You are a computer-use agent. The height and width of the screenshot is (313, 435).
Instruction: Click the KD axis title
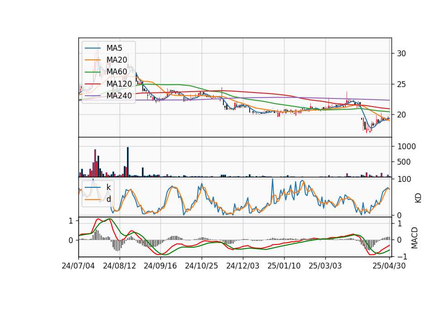(418, 198)
